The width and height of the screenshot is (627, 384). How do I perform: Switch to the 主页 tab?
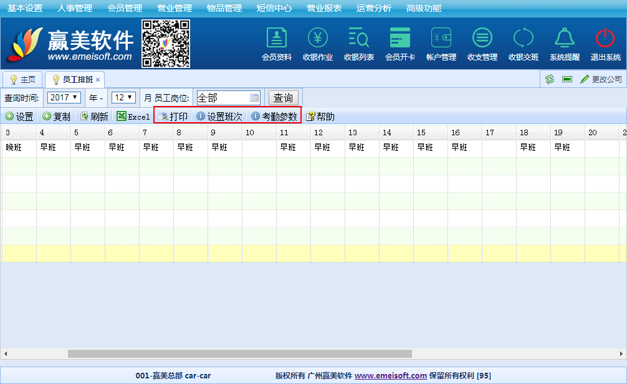[23, 80]
